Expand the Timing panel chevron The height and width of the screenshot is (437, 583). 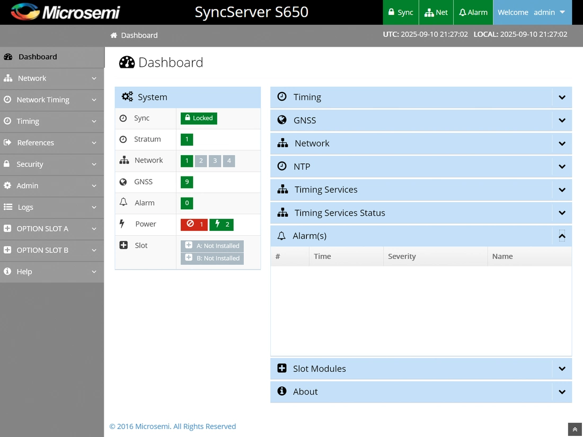pyautogui.click(x=562, y=97)
